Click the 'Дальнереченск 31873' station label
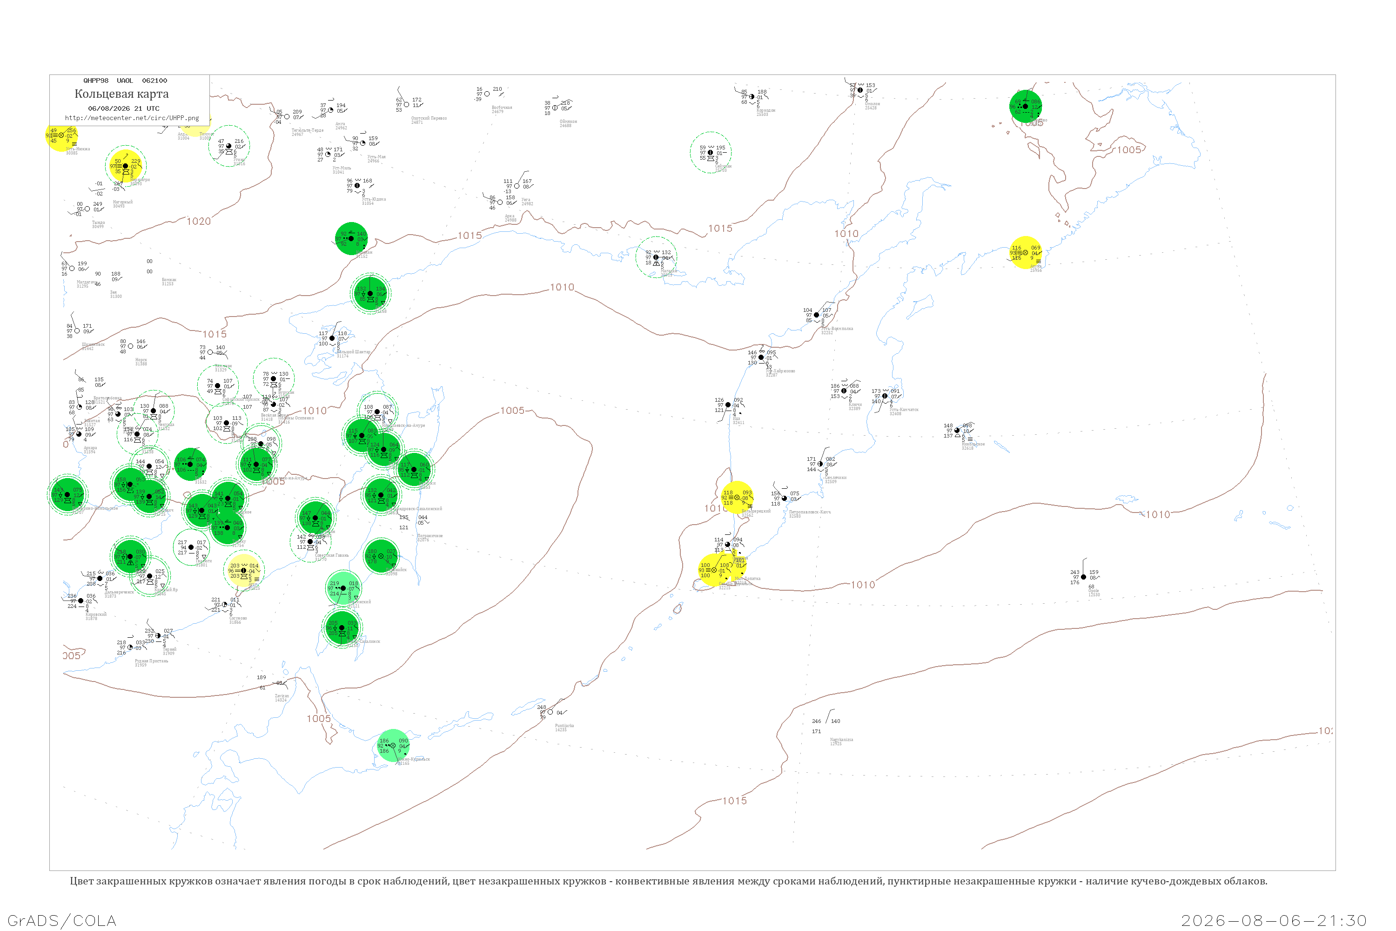 (119, 594)
